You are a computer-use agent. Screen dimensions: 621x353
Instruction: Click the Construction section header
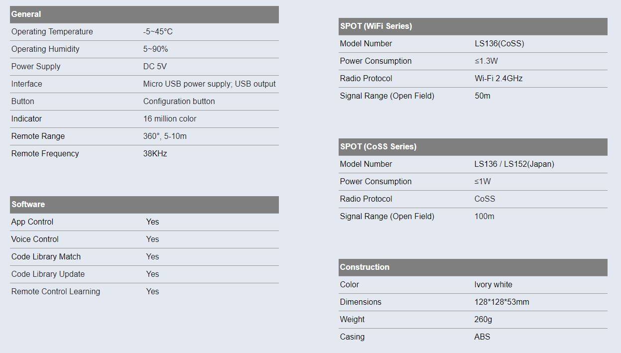click(x=365, y=267)
